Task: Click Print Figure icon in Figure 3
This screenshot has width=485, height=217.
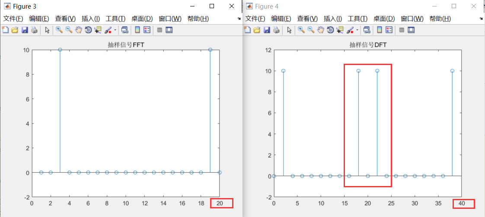Action: (34, 30)
